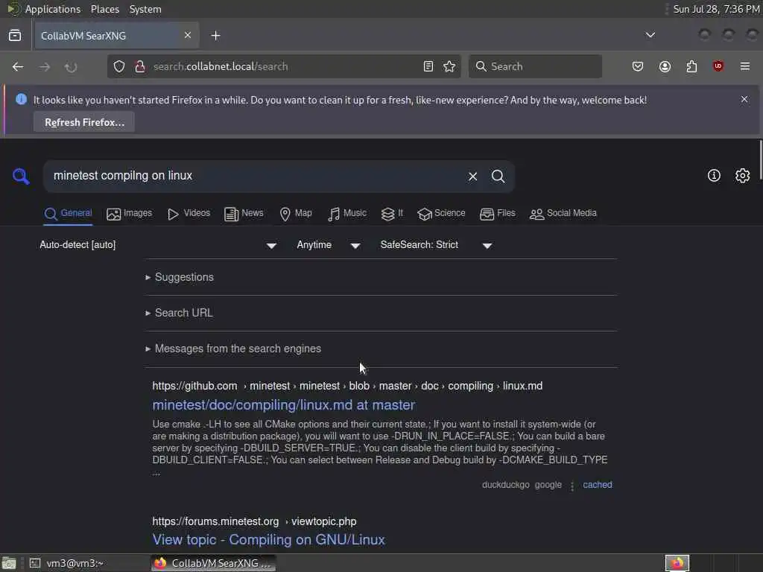Screen dimensions: 763x572
Task: Open the list all tabs chevron
Action: click(x=650, y=35)
